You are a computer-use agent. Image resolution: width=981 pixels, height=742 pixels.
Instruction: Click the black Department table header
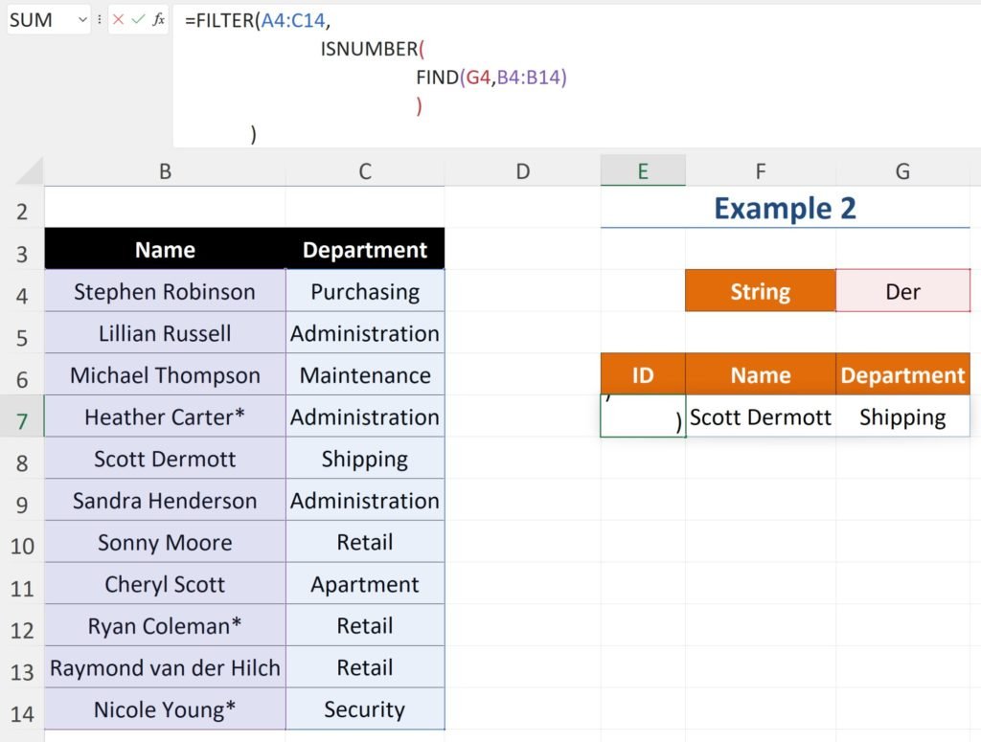pos(365,250)
